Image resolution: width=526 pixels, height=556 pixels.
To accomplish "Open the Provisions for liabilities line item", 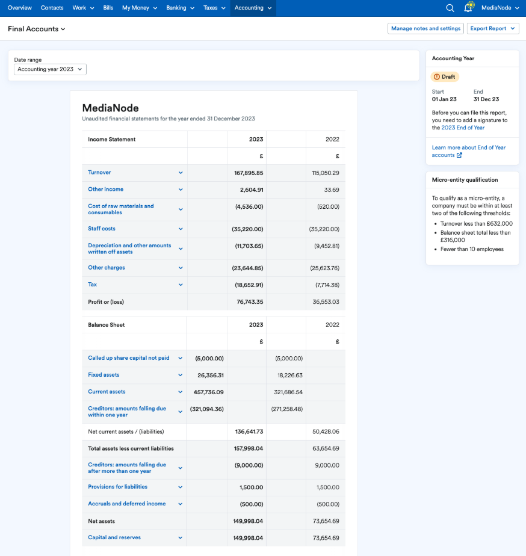I will point(118,487).
